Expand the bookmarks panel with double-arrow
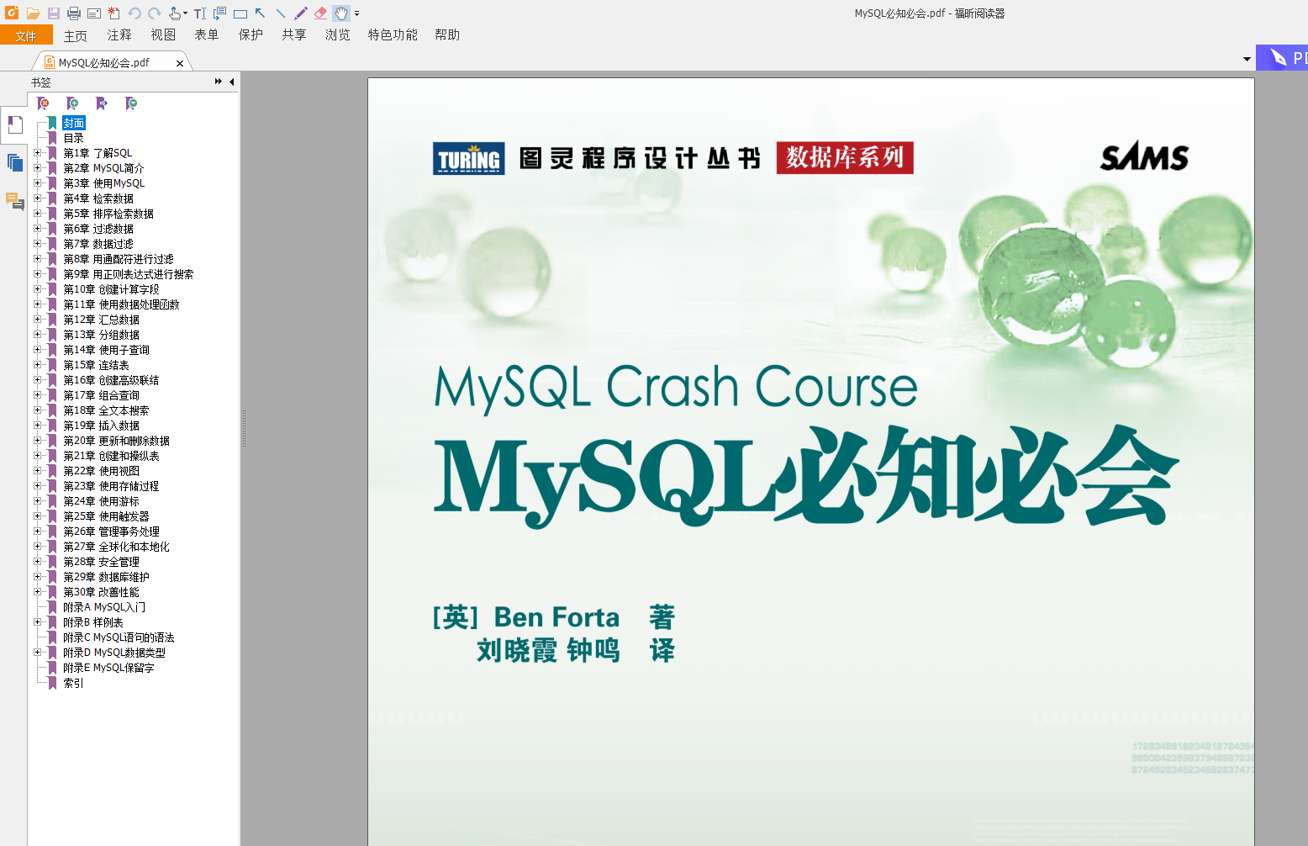 coord(219,82)
